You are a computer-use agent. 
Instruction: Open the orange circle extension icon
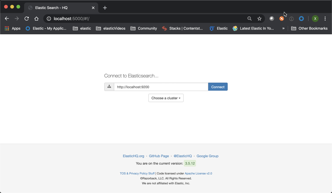click(282, 18)
